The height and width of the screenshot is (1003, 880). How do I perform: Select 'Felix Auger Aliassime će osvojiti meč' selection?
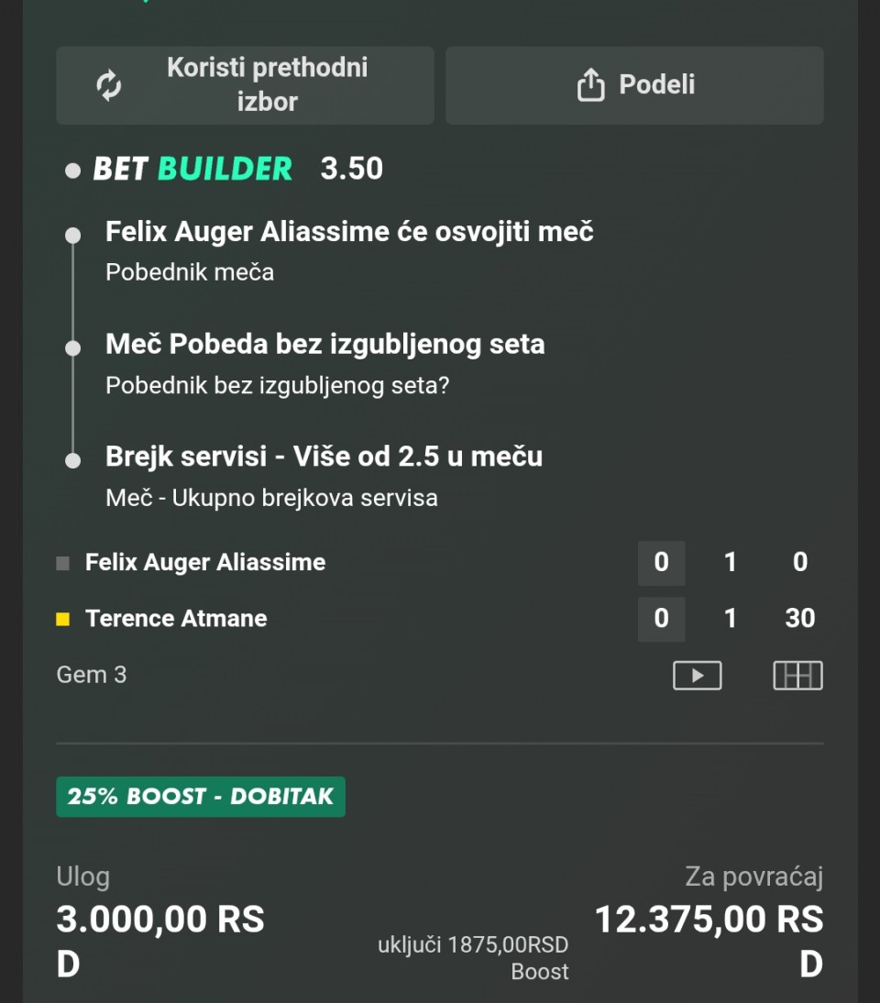coord(349,232)
